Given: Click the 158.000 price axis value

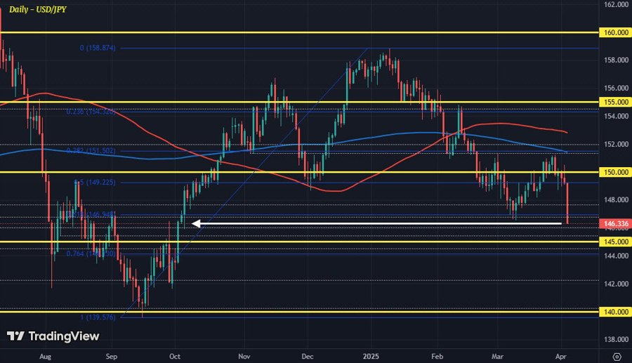Looking at the screenshot, I should point(617,60).
